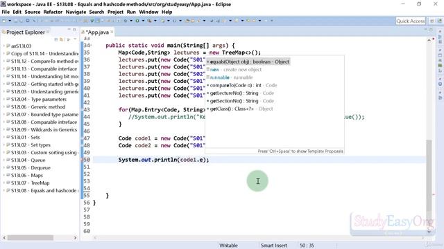Minimize the Project Explorer panel
This screenshot has height=249, width=444.
(69, 29)
